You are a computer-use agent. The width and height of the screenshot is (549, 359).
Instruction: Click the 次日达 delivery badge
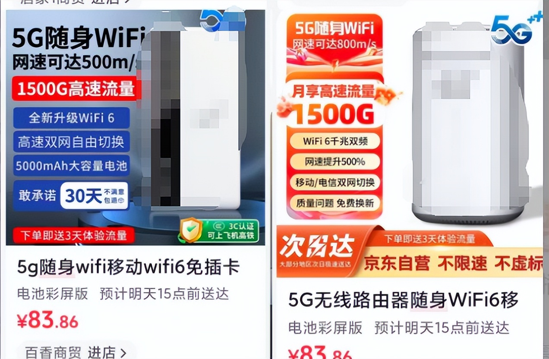[x=316, y=251]
